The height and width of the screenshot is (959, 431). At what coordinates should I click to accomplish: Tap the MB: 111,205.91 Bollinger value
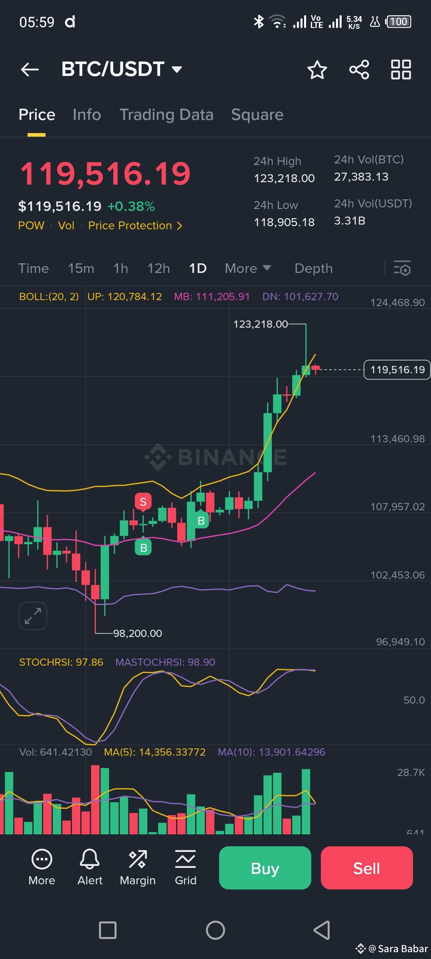tap(212, 296)
